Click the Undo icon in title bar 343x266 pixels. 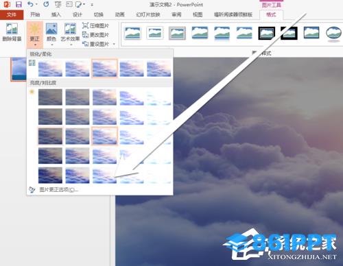pyautogui.click(x=30, y=4)
